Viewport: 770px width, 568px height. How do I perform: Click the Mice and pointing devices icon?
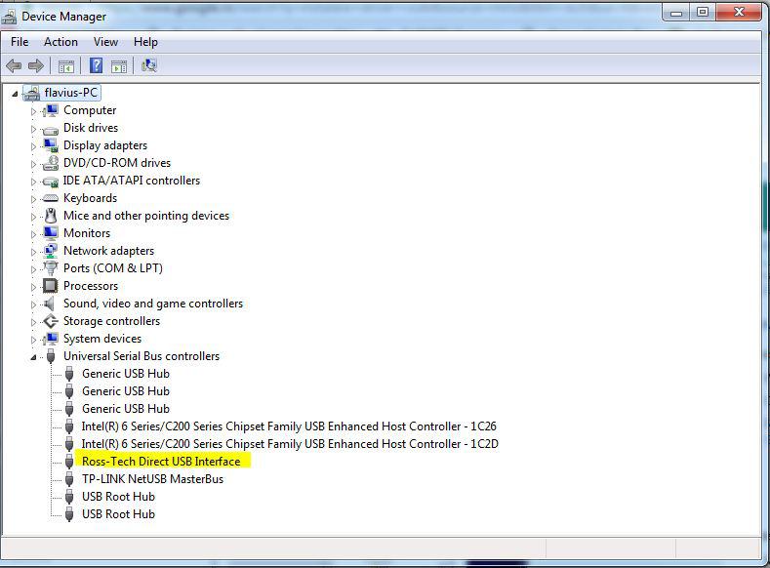(x=51, y=215)
